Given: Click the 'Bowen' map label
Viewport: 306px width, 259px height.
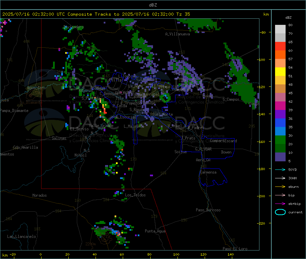Looking at the screenshot, I should tap(226, 152).
